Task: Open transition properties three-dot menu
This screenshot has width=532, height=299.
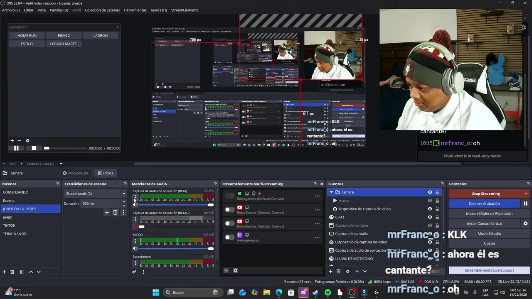Action: [x=123, y=212]
